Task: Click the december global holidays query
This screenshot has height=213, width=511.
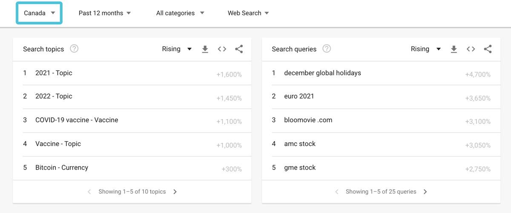Action: point(322,73)
